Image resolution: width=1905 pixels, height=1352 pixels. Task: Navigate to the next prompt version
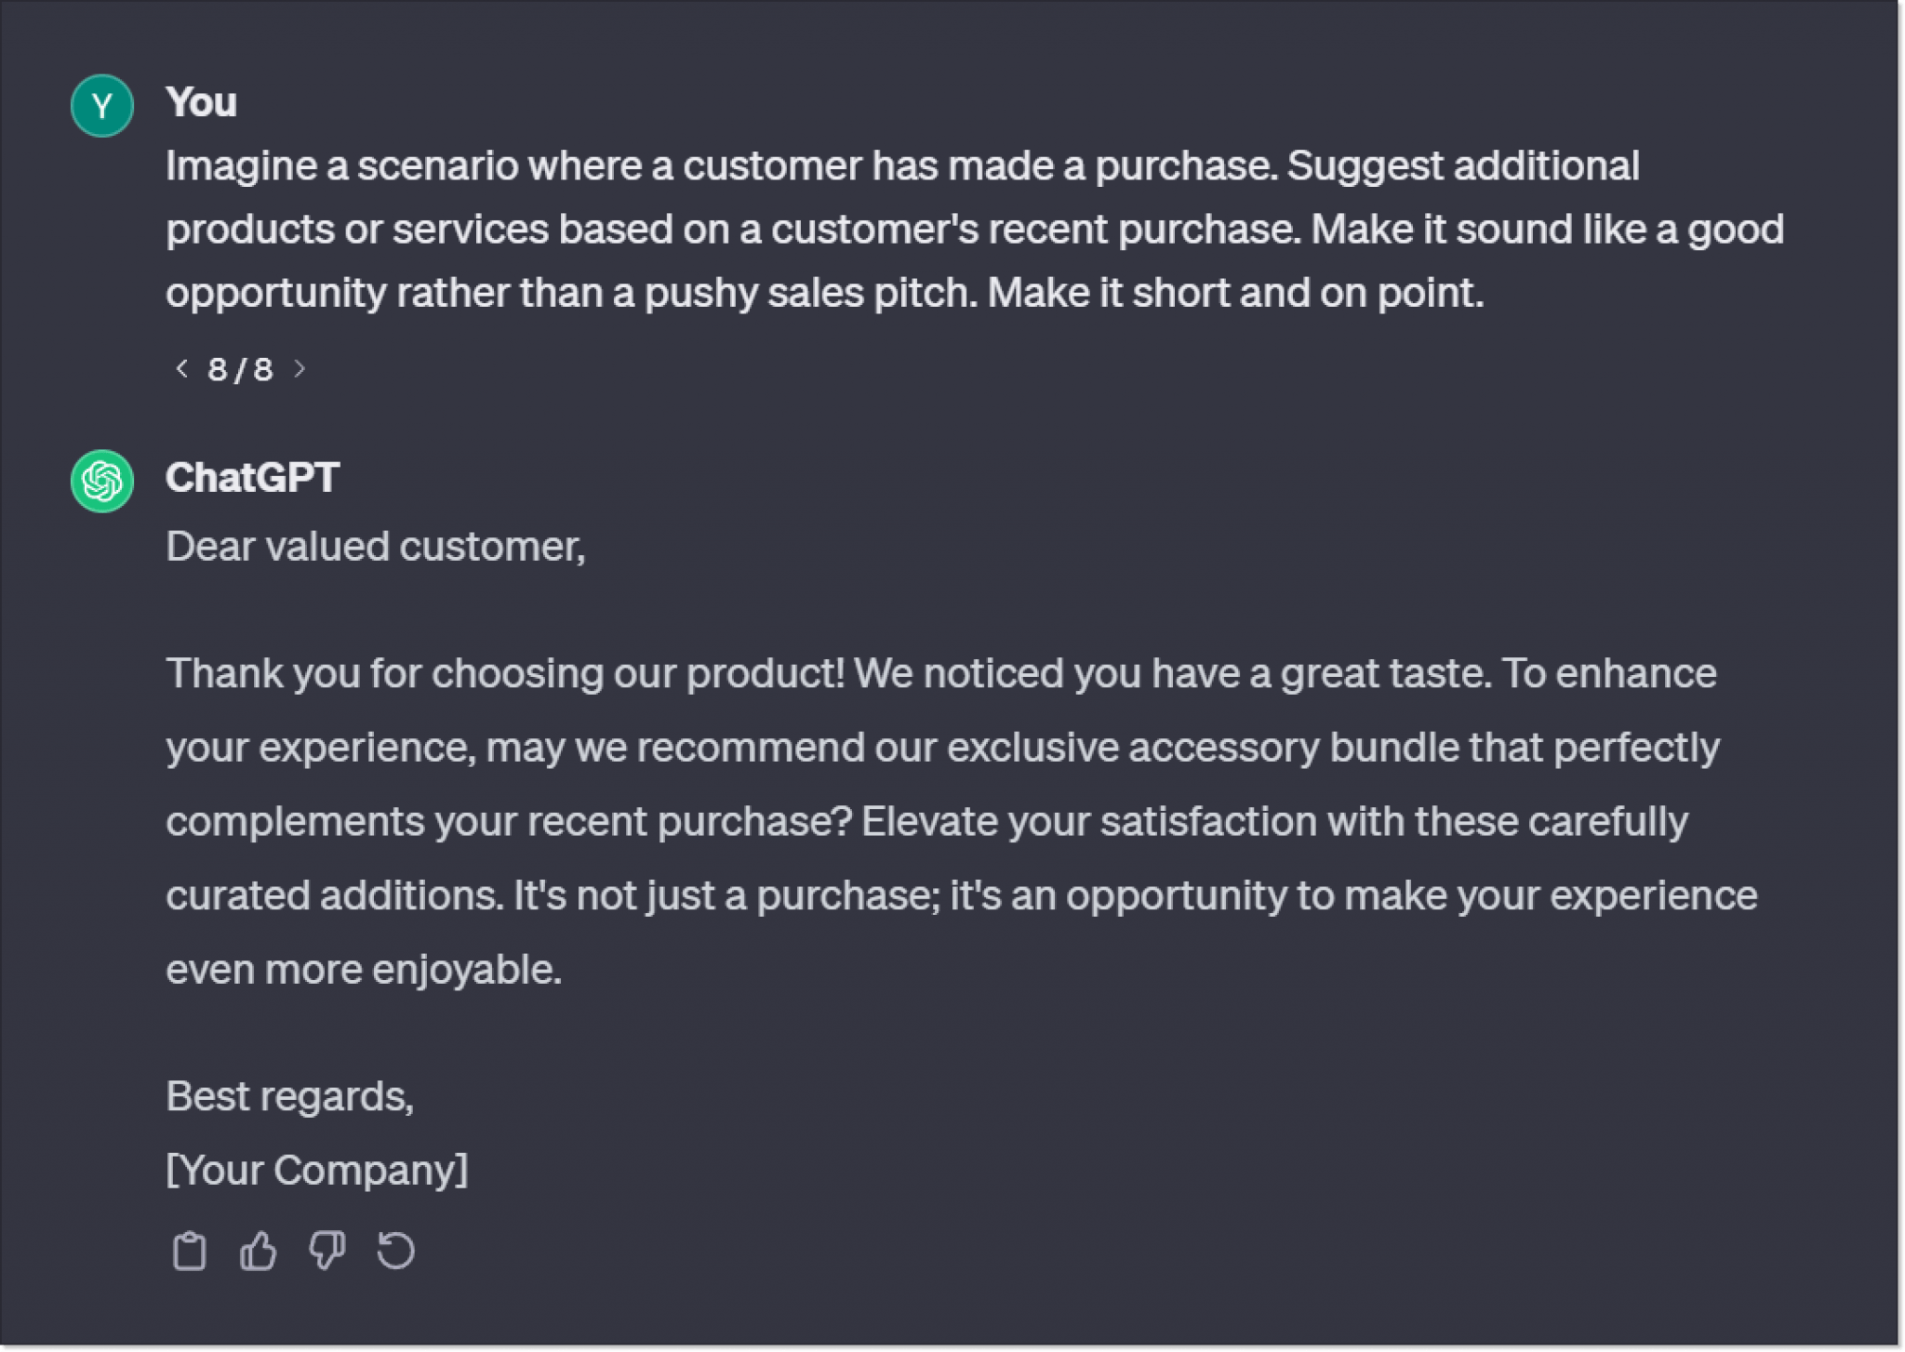(301, 369)
